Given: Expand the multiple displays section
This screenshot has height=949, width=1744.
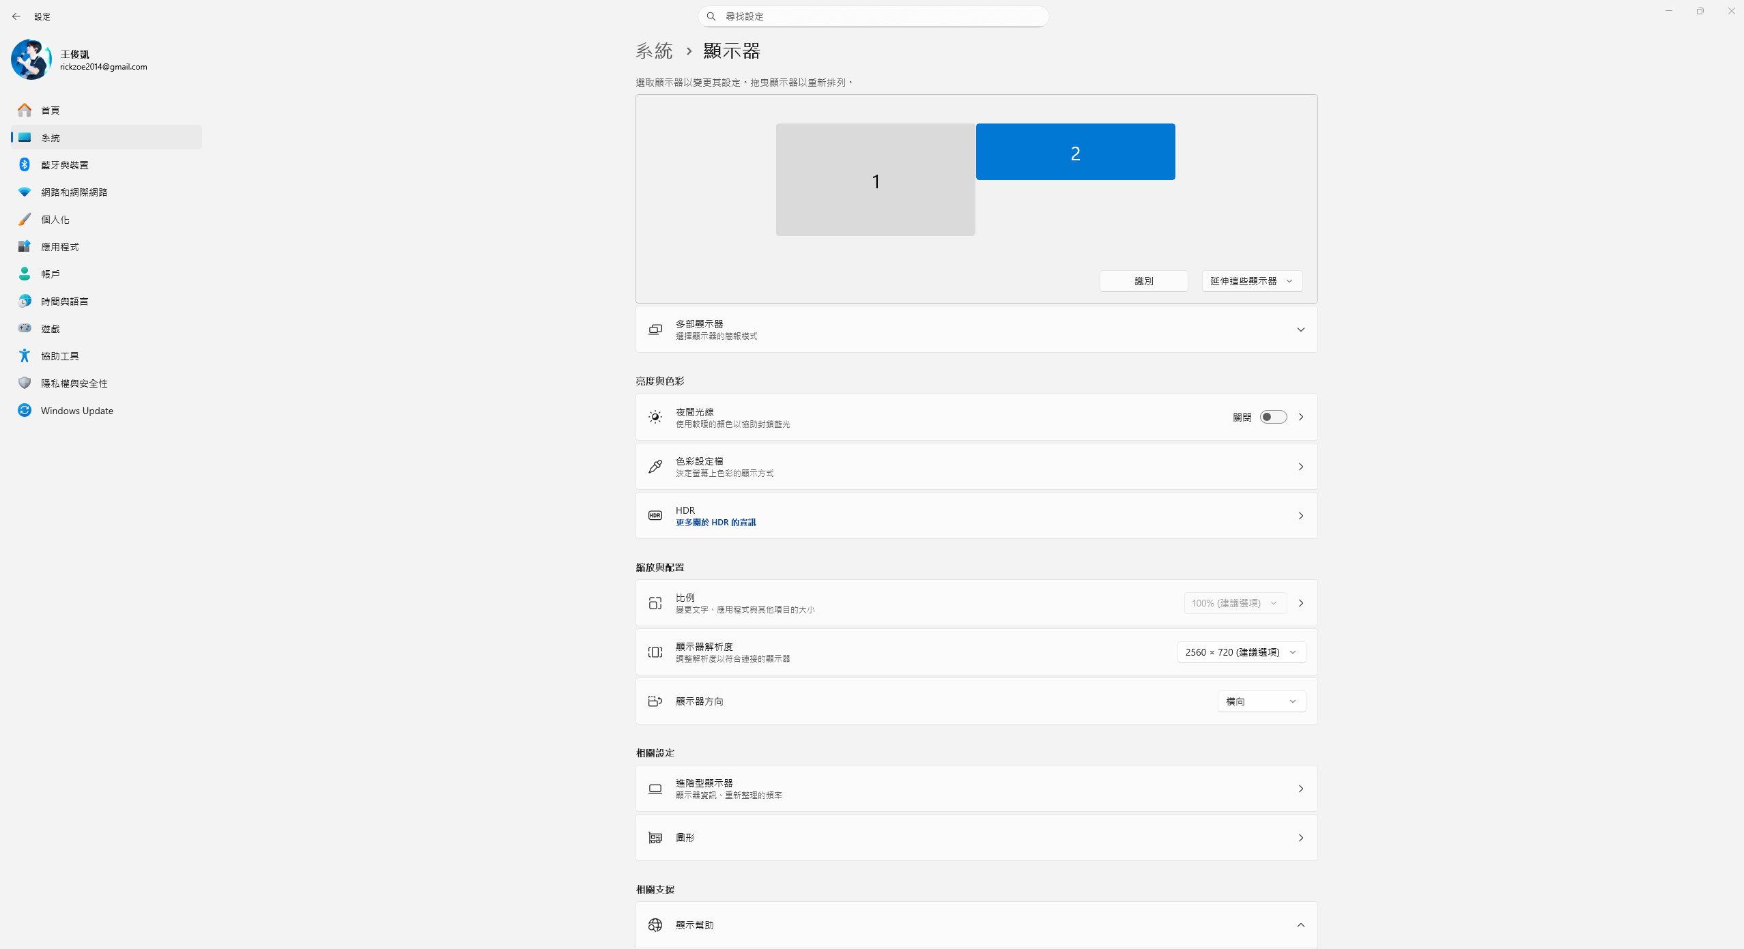Looking at the screenshot, I should (x=1300, y=330).
